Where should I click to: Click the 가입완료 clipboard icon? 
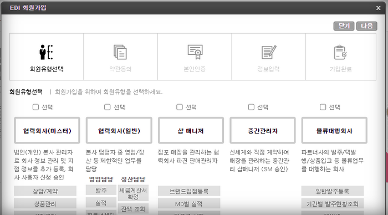(340, 52)
